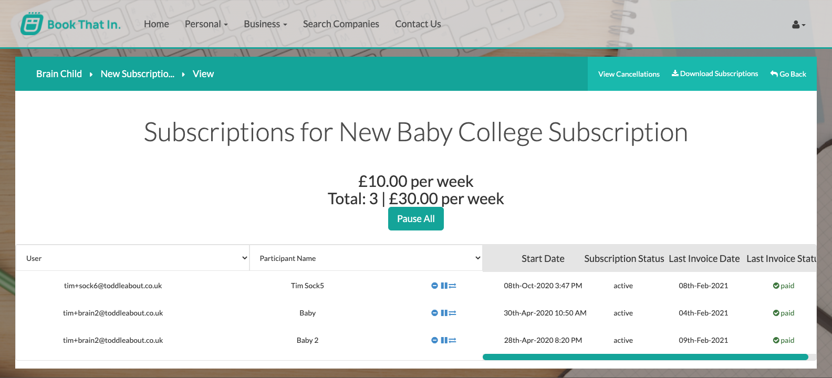Click transfer arrows icon for Tim Sock5

click(x=452, y=286)
